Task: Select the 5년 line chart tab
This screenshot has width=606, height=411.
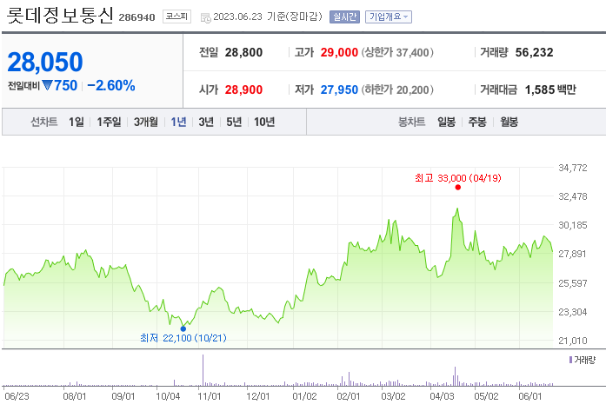Action: 234,122
